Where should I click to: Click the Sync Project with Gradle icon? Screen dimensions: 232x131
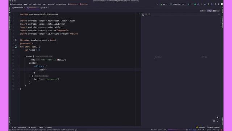pyautogui.click(x=205, y=4)
